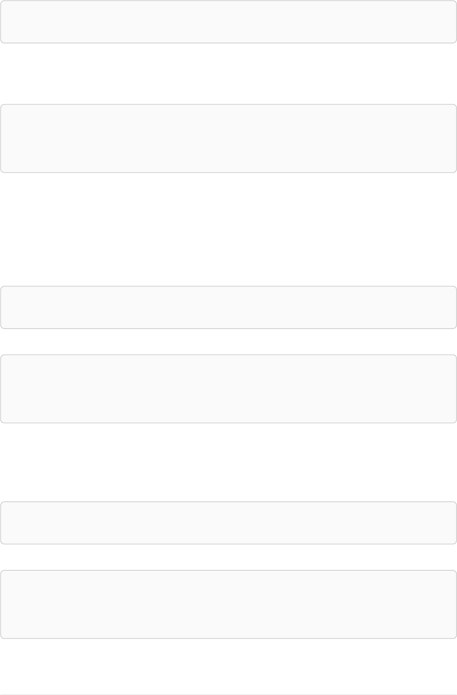Screen dimensions: 457x695
Task: Click the narrow gap between fifth and sixth boxes
Action: click(x=228, y=557)
